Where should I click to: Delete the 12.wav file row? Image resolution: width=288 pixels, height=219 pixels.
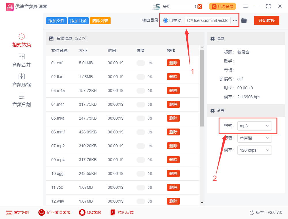(x=173, y=201)
